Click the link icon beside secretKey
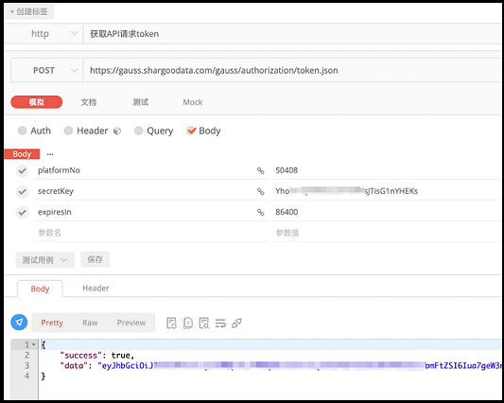Viewport: 504px width, 403px height. 260,192
